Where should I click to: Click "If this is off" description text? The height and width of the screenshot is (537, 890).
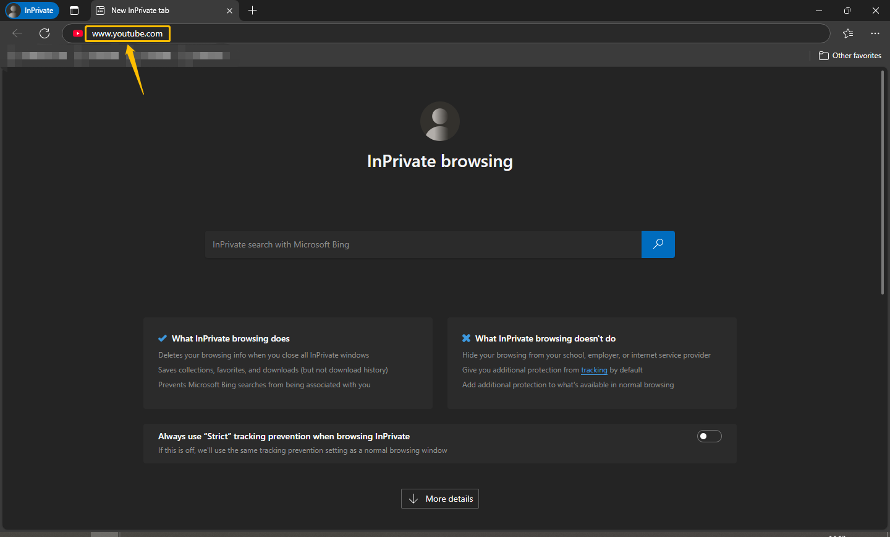click(303, 450)
